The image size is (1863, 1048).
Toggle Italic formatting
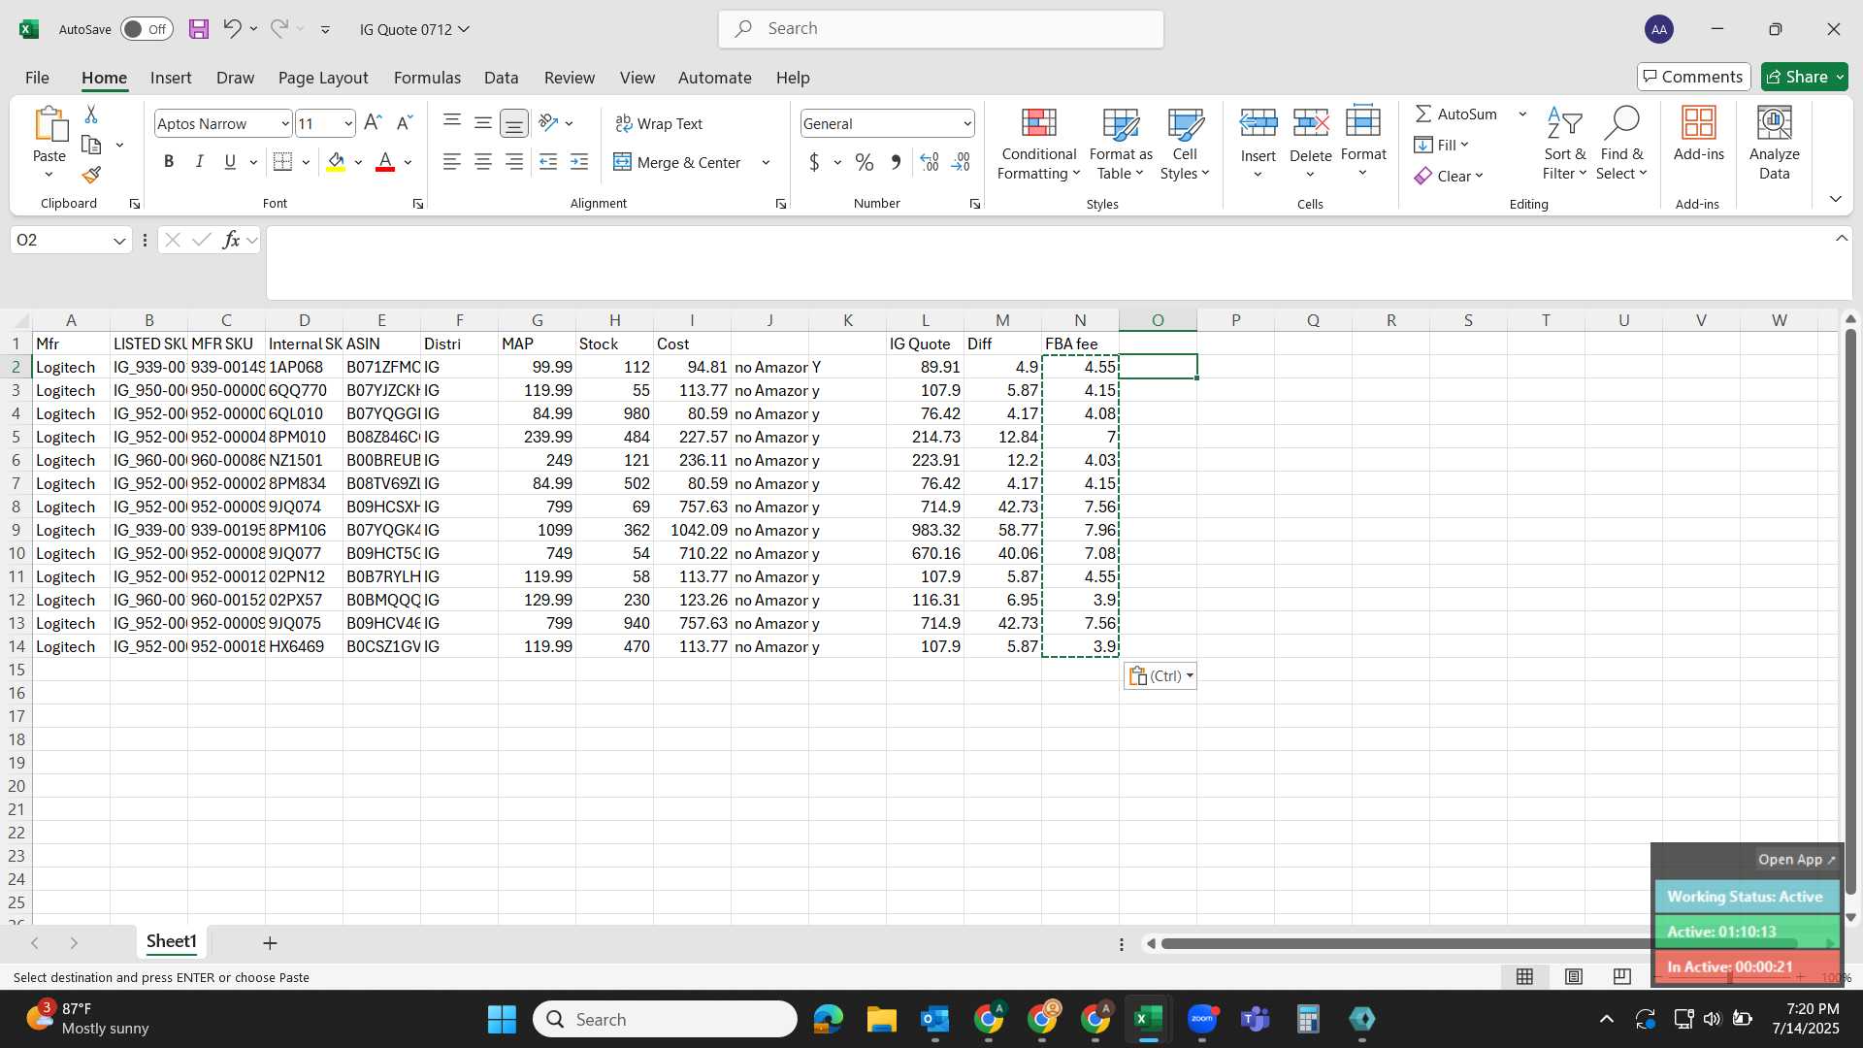click(200, 162)
